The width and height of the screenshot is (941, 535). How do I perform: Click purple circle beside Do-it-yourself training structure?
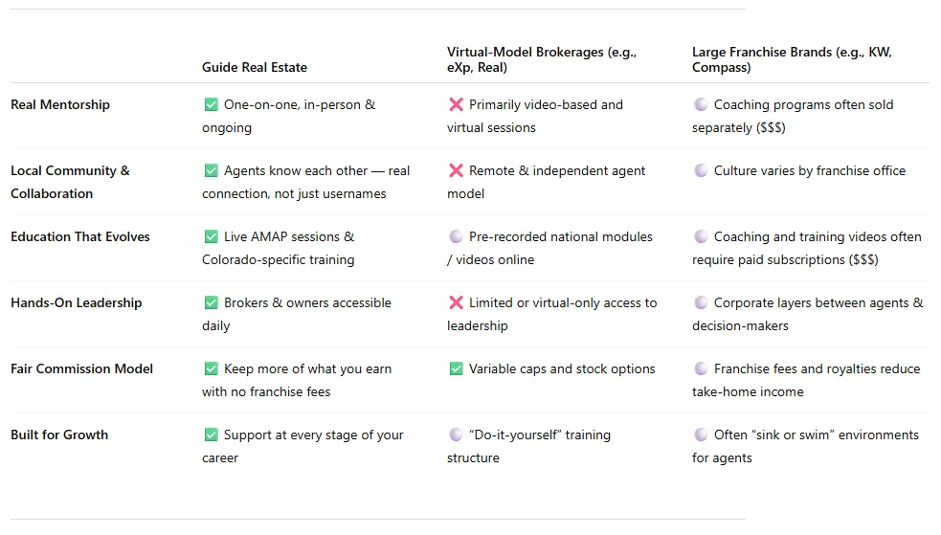point(456,435)
